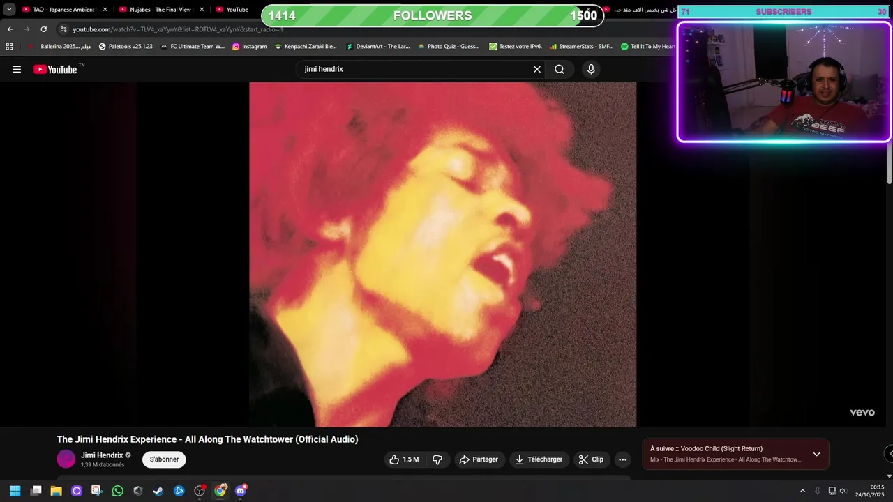Like the video with thumbs up
The width and height of the screenshot is (893, 502).
[404, 459]
